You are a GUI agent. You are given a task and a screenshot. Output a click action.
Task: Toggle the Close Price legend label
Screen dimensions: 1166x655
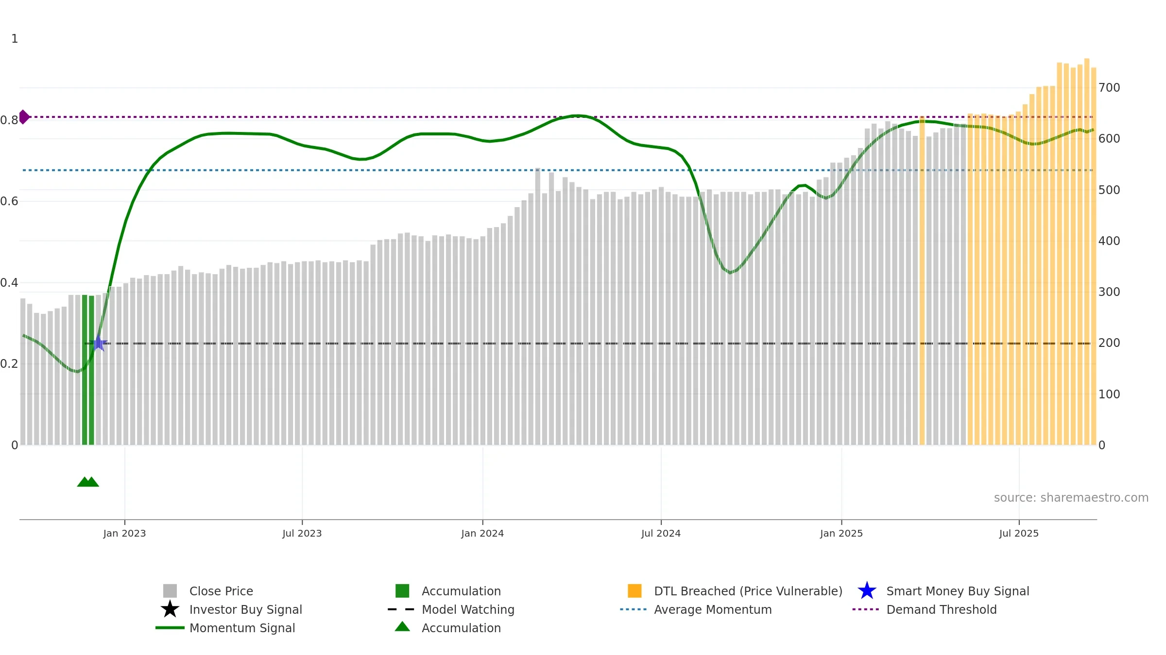coord(221,591)
